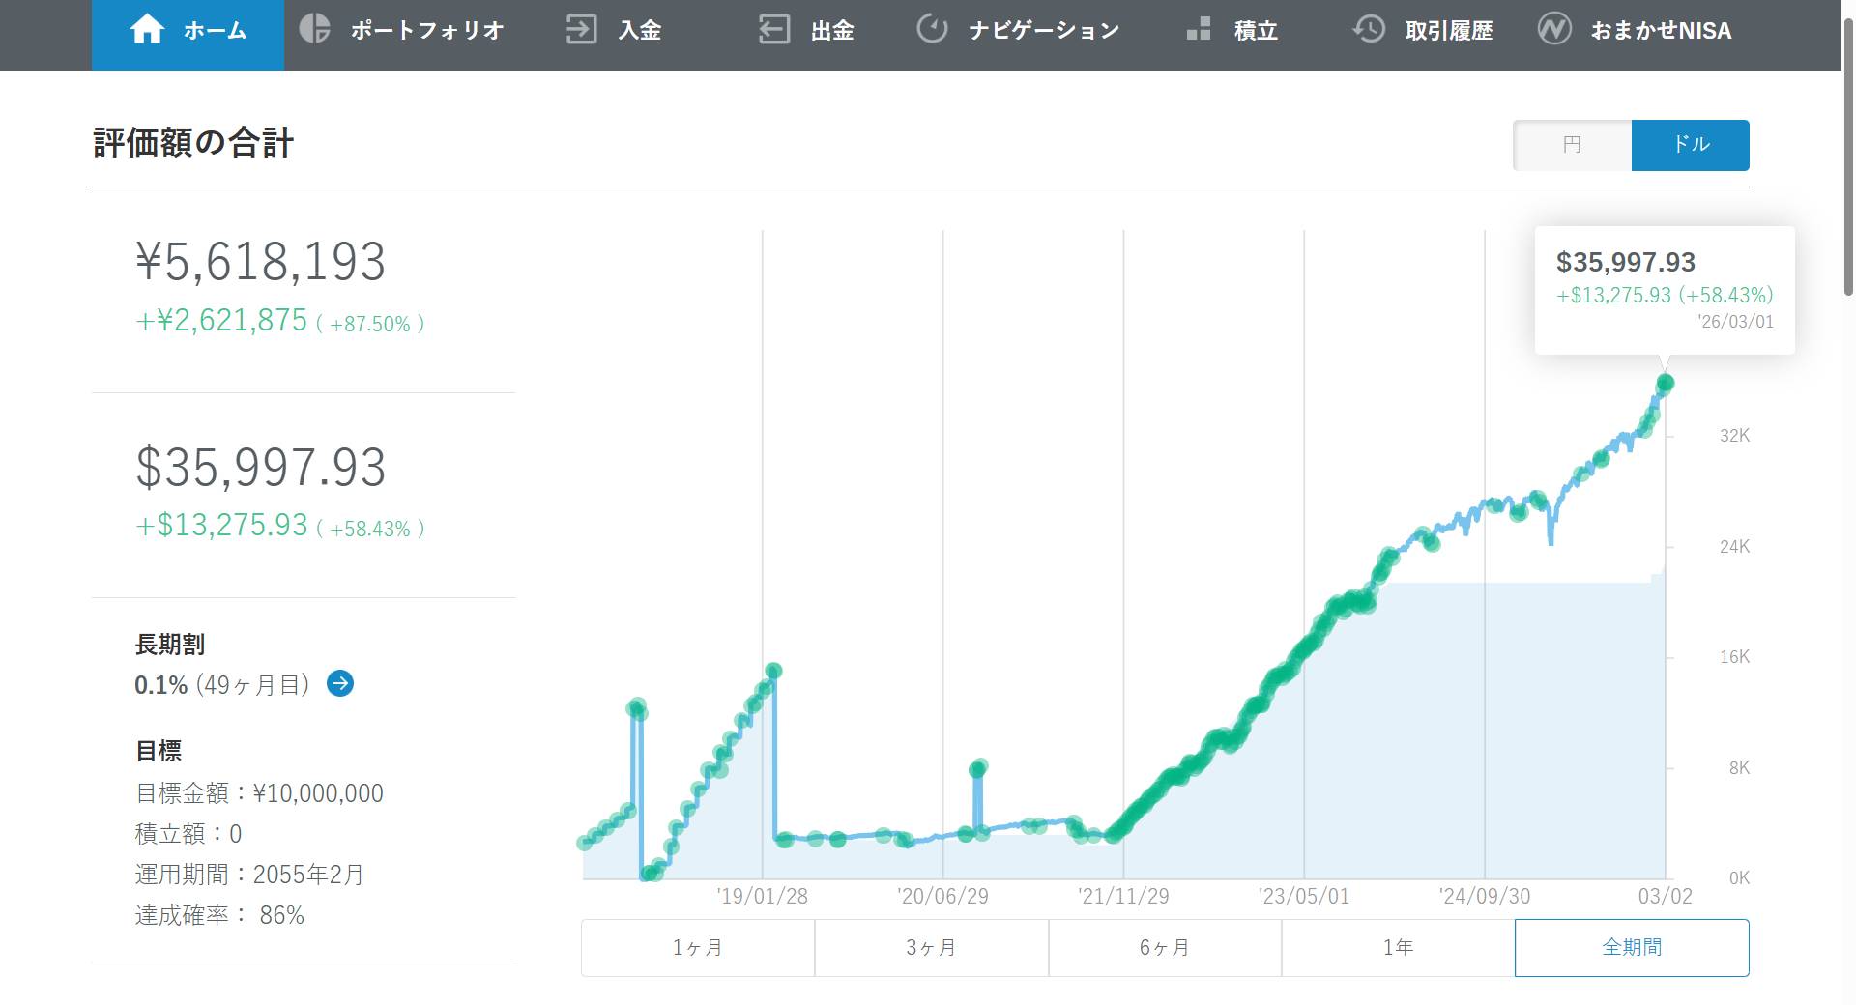Click the withdrawal (出金) arrow icon
The image size is (1856, 1005).
(774, 30)
